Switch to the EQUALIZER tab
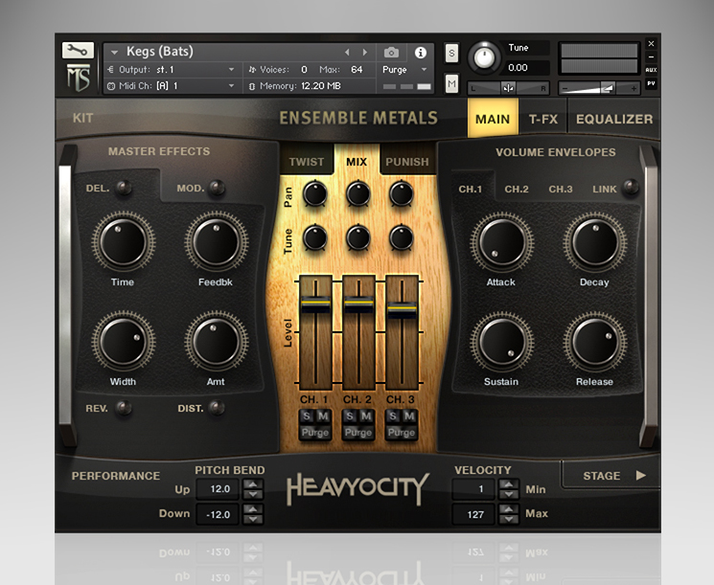 (x=614, y=119)
